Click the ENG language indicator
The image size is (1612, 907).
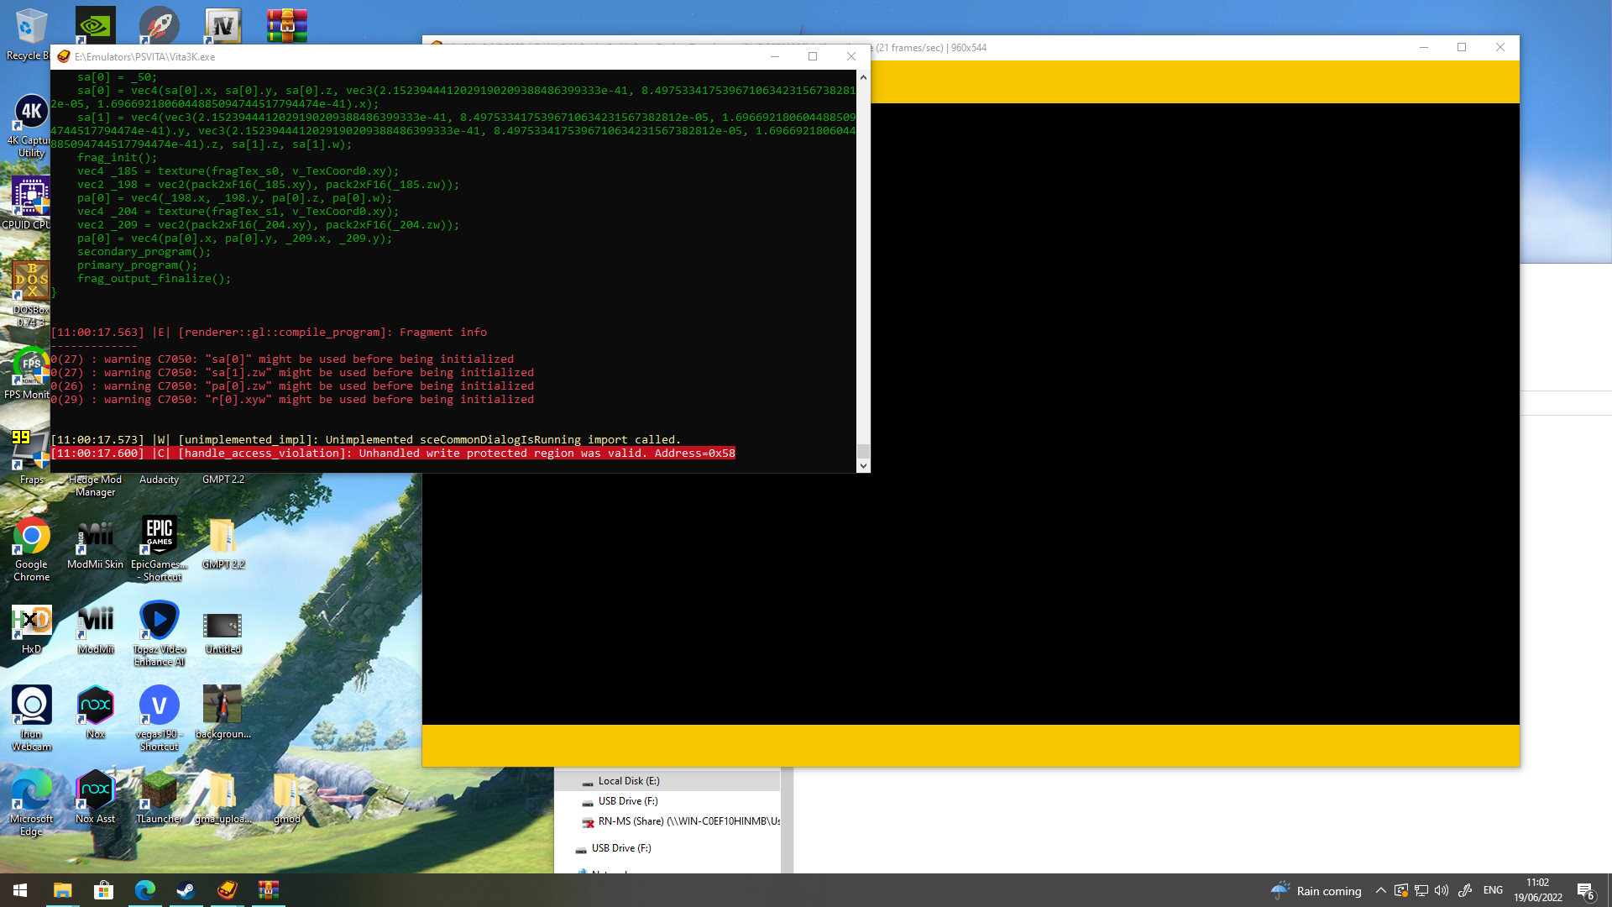tap(1493, 890)
